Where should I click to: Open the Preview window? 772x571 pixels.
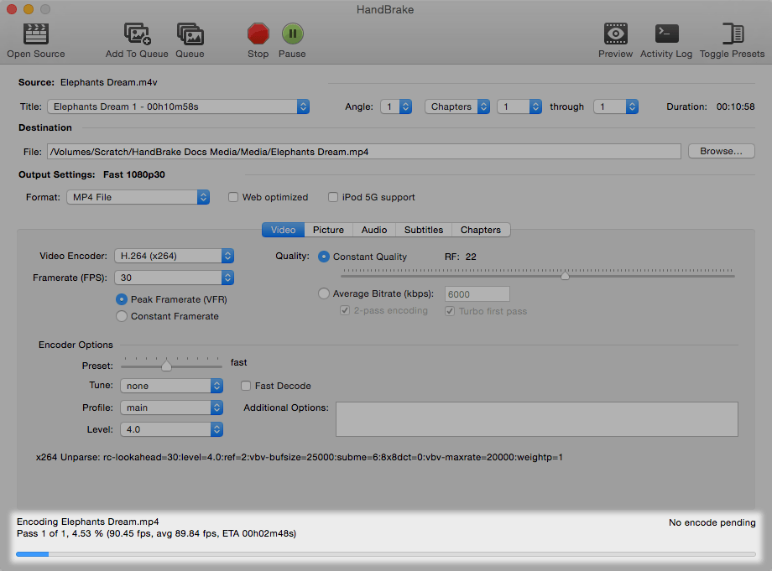pyautogui.click(x=615, y=34)
